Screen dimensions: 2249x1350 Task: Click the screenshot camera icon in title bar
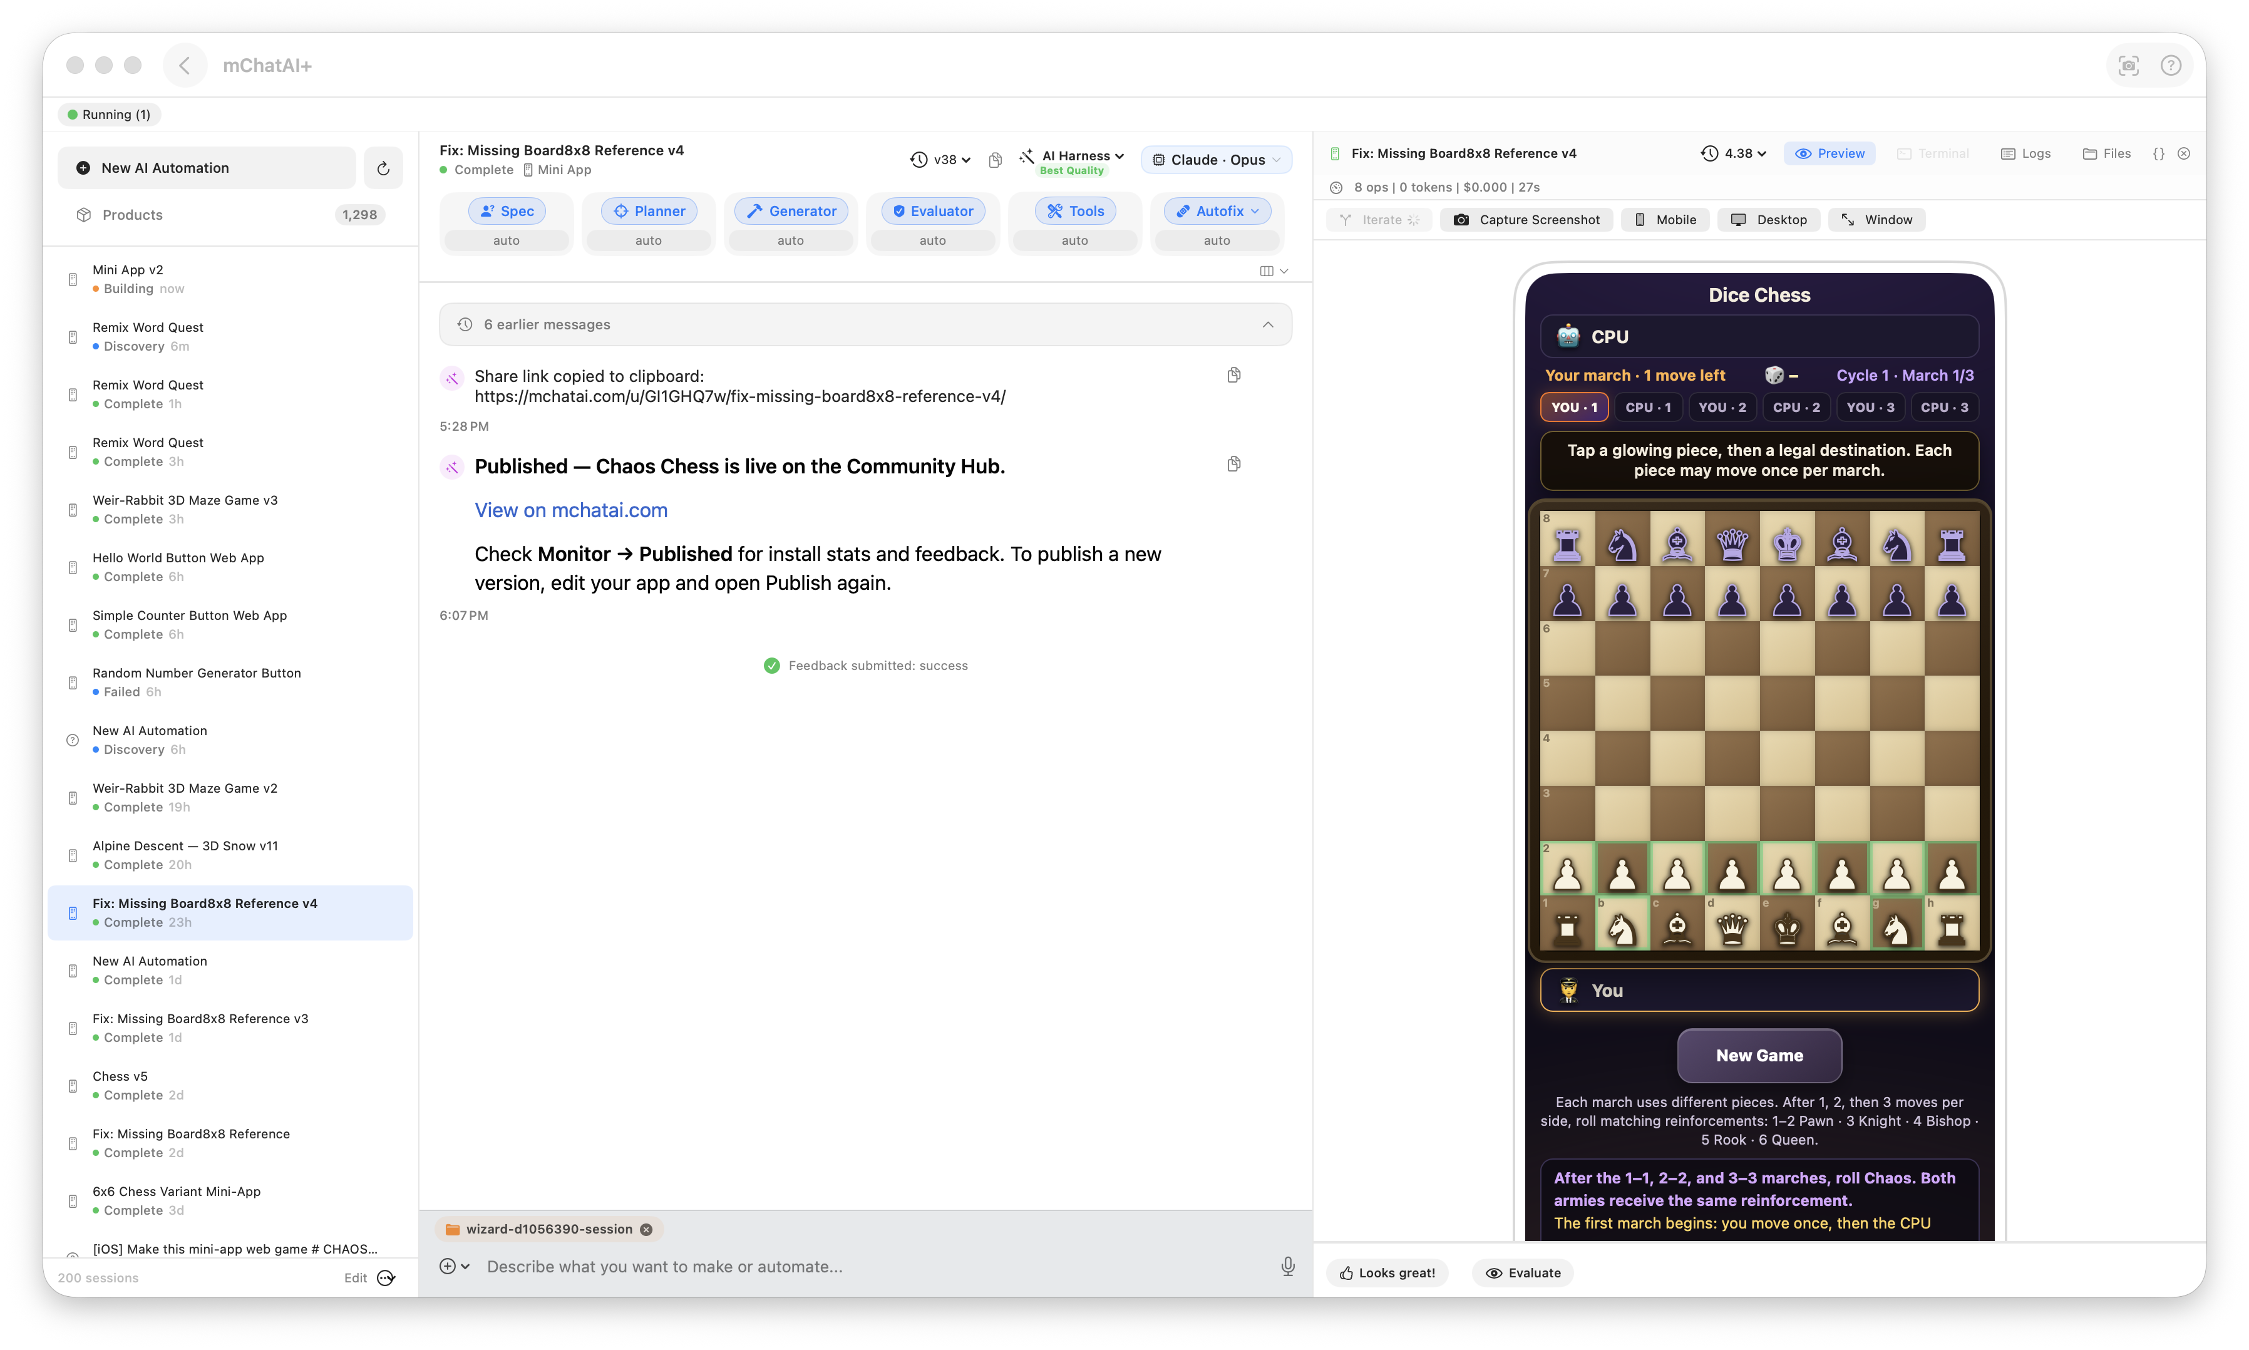(2128, 66)
